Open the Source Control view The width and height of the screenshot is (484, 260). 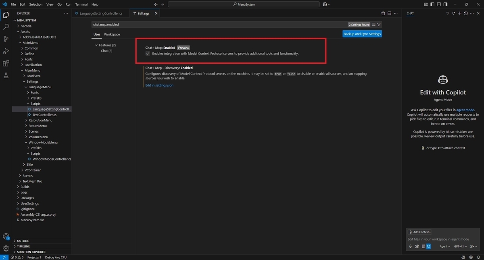point(6,39)
